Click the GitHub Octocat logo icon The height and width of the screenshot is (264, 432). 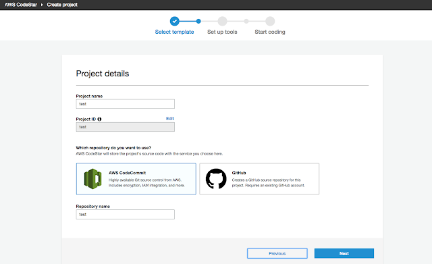coord(216,179)
